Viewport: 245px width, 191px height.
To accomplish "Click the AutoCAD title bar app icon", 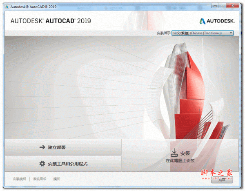I will (7, 7).
